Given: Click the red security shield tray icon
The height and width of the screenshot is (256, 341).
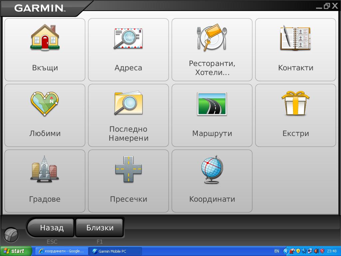Looking at the screenshot, I should click(322, 251).
